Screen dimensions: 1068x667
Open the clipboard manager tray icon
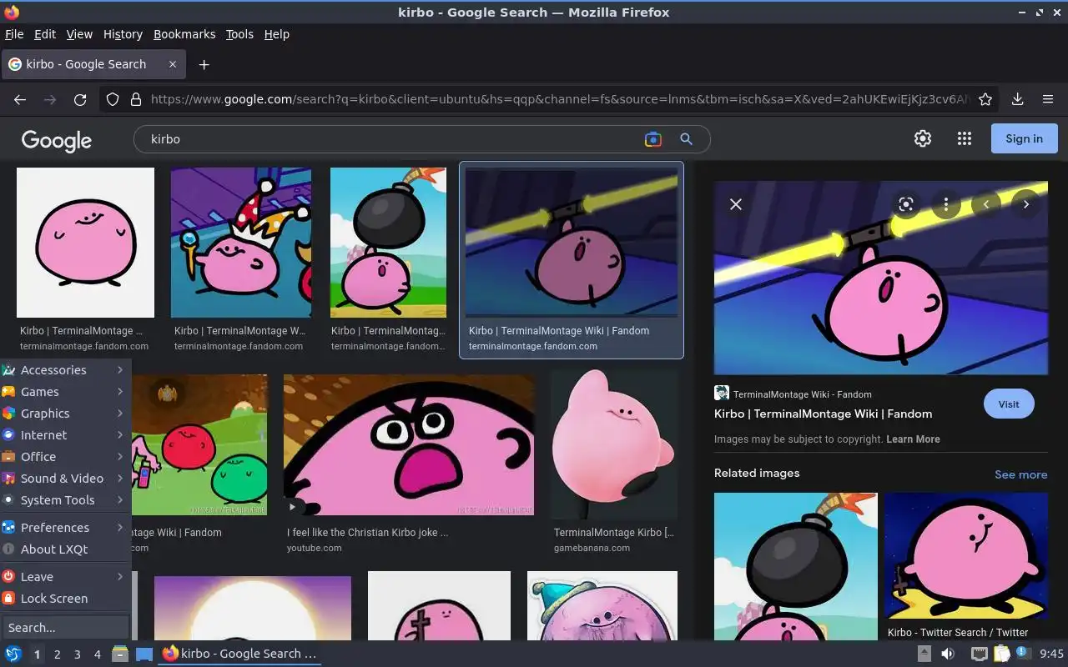[1001, 654]
